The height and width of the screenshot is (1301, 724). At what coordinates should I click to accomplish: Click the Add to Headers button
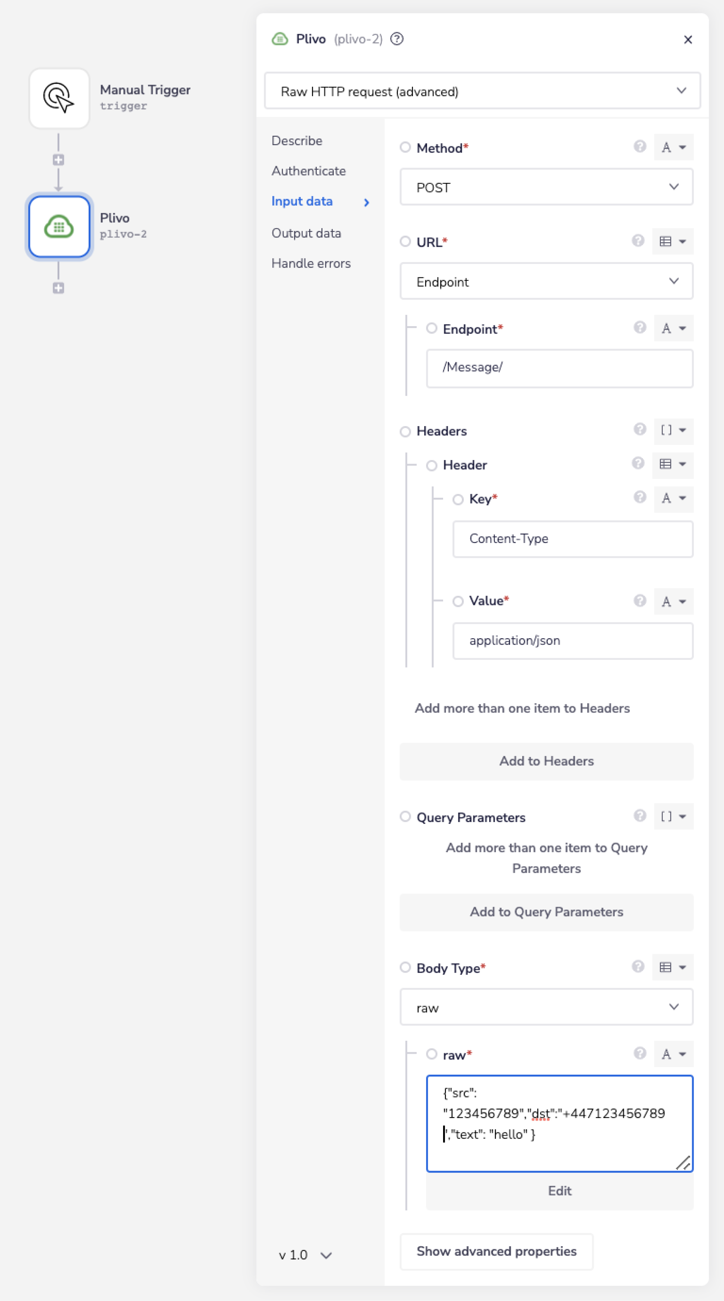546,761
